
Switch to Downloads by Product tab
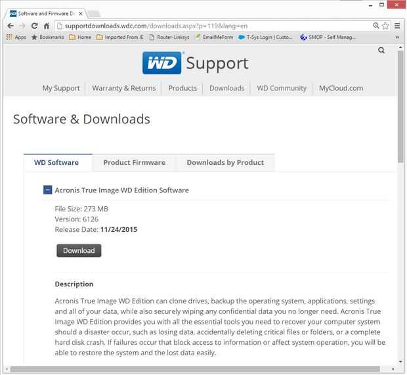tap(225, 163)
